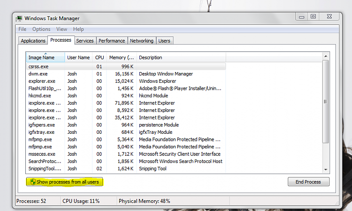Image resolution: width=352 pixels, height=211 pixels.
Task: Select the SnippingTool process
Action: pos(126,168)
